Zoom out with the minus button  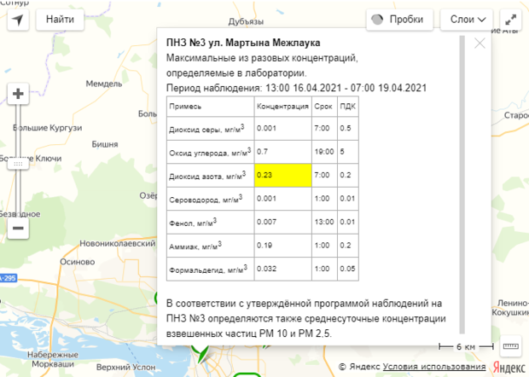point(19,228)
